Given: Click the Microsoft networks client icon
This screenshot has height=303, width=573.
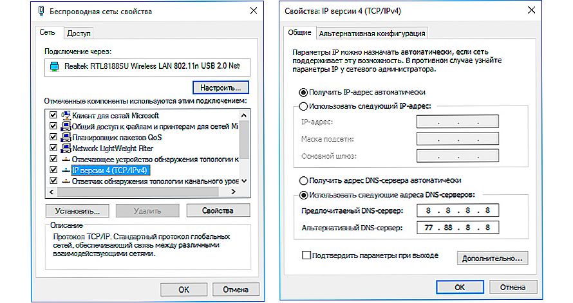Looking at the screenshot, I should (x=66, y=116).
